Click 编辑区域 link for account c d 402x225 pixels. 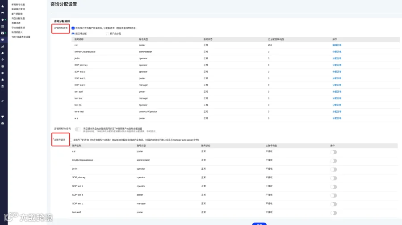click(337, 45)
